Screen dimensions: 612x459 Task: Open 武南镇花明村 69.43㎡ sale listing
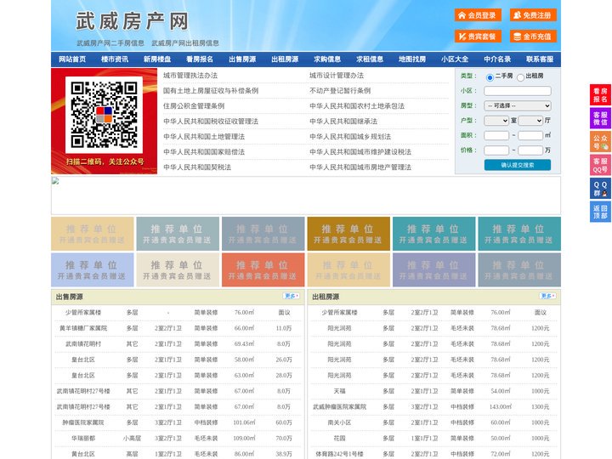click(x=83, y=344)
